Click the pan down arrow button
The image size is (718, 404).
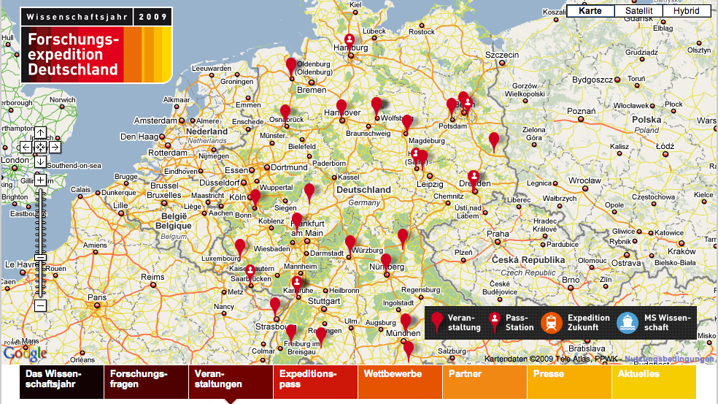click(41, 161)
